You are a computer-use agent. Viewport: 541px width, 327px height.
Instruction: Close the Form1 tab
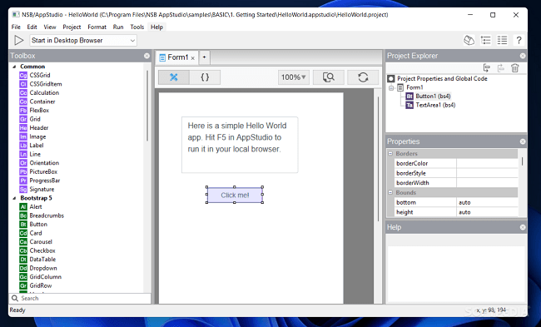(193, 58)
